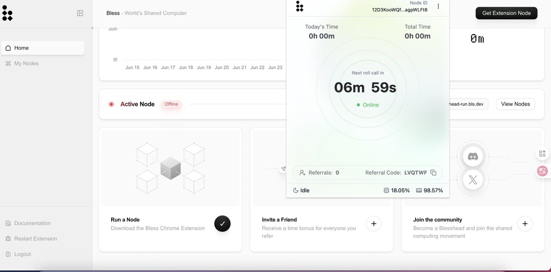
Task: Click plus button on Invite a Friend
Action: click(x=374, y=223)
